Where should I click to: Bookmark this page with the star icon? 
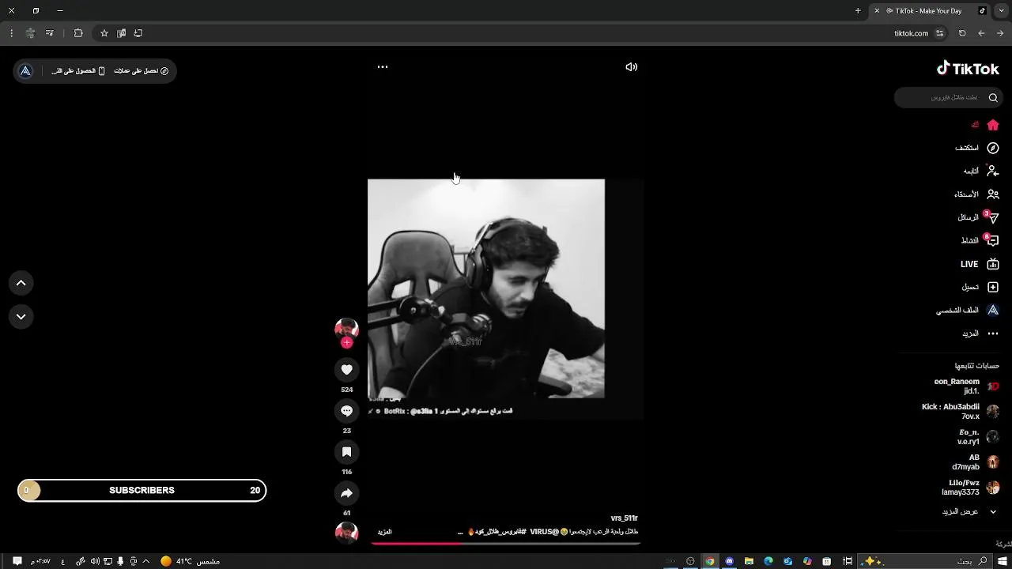click(104, 33)
